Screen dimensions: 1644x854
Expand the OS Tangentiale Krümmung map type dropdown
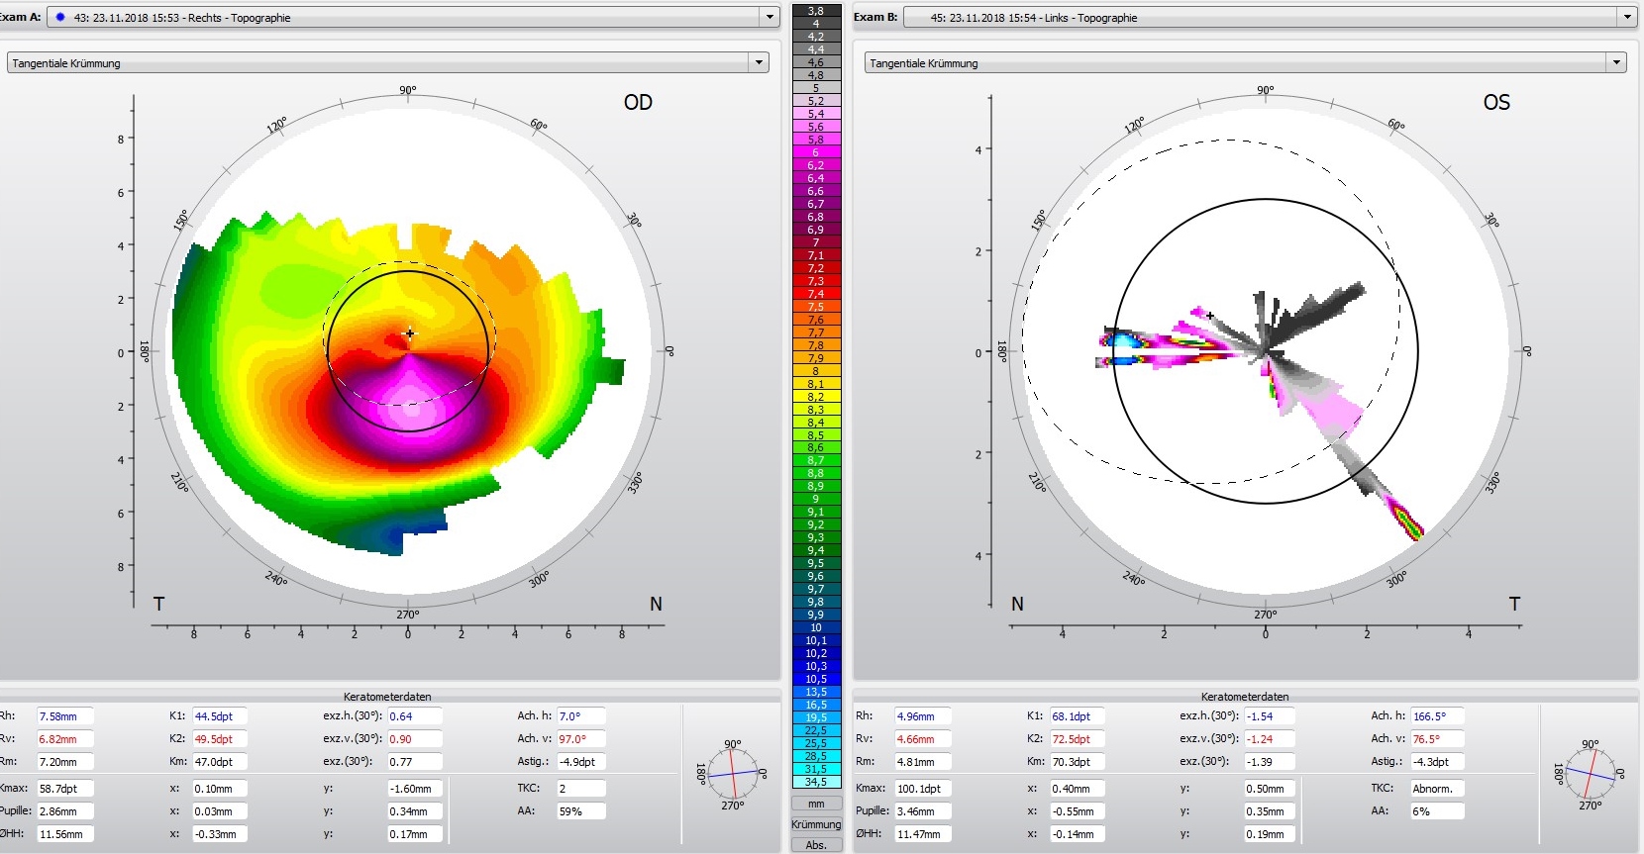point(1617,62)
